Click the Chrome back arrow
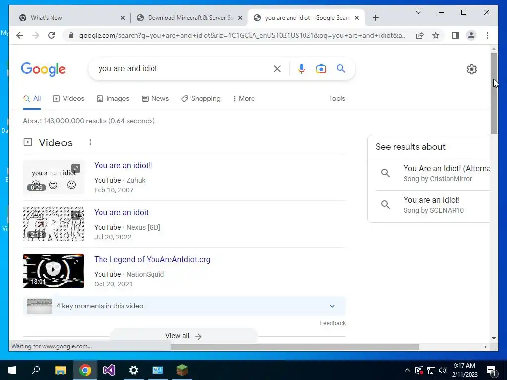 (x=20, y=35)
